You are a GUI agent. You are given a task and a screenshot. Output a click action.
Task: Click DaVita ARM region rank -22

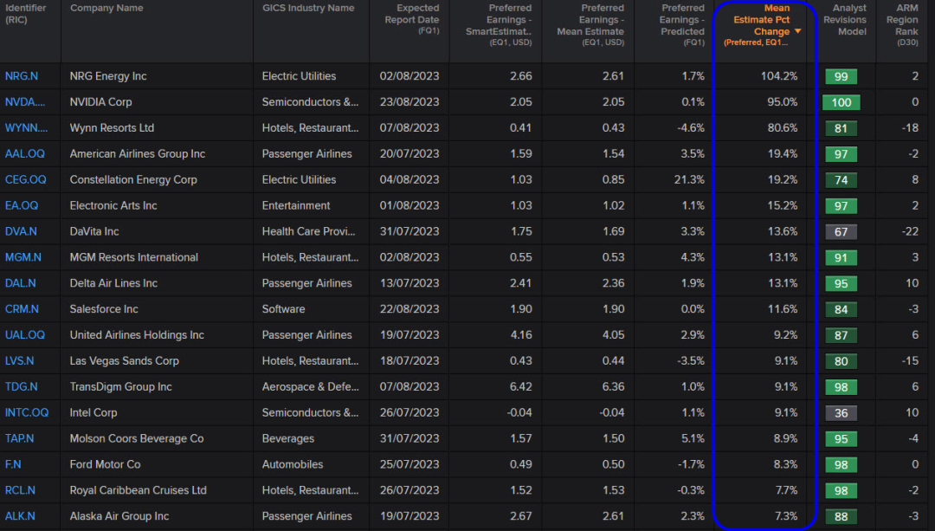(x=910, y=231)
